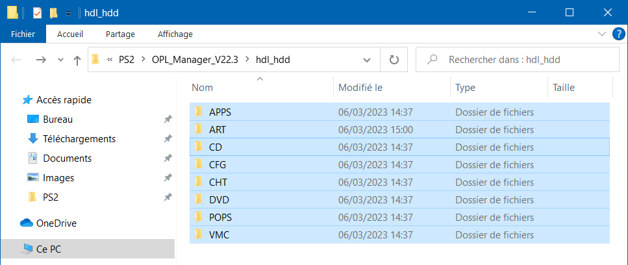Select the CFG folder icon
This screenshot has height=265, width=628.
198,164
